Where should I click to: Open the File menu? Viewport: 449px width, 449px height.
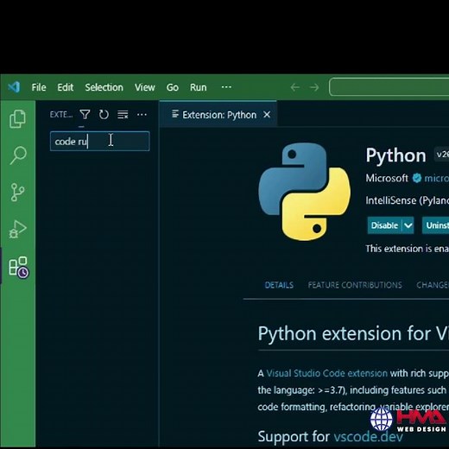pyautogui.click(x=39, y=87)
